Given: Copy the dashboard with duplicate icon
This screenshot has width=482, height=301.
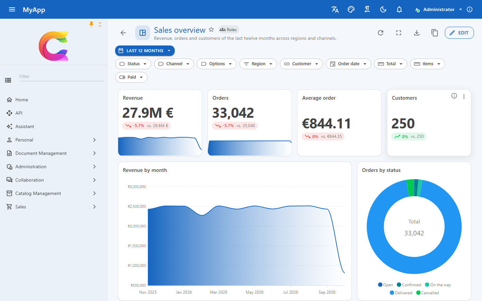Looking at the screenshot, I should click(x=435, y=33).
